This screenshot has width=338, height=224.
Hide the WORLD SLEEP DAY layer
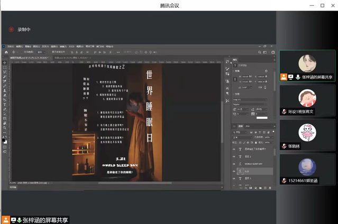point(234,164)
